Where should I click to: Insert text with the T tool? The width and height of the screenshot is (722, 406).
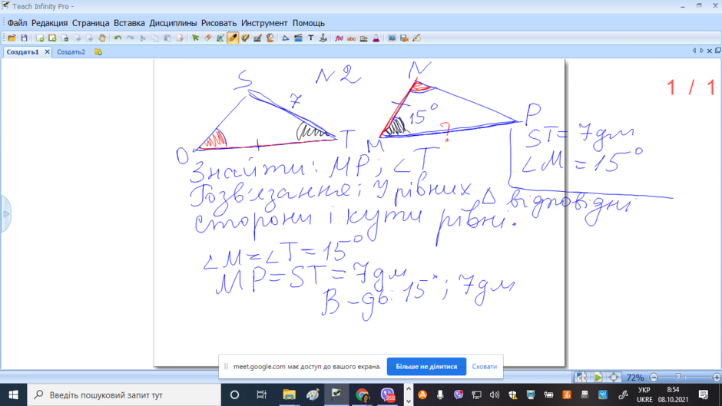tap(311, 38)
